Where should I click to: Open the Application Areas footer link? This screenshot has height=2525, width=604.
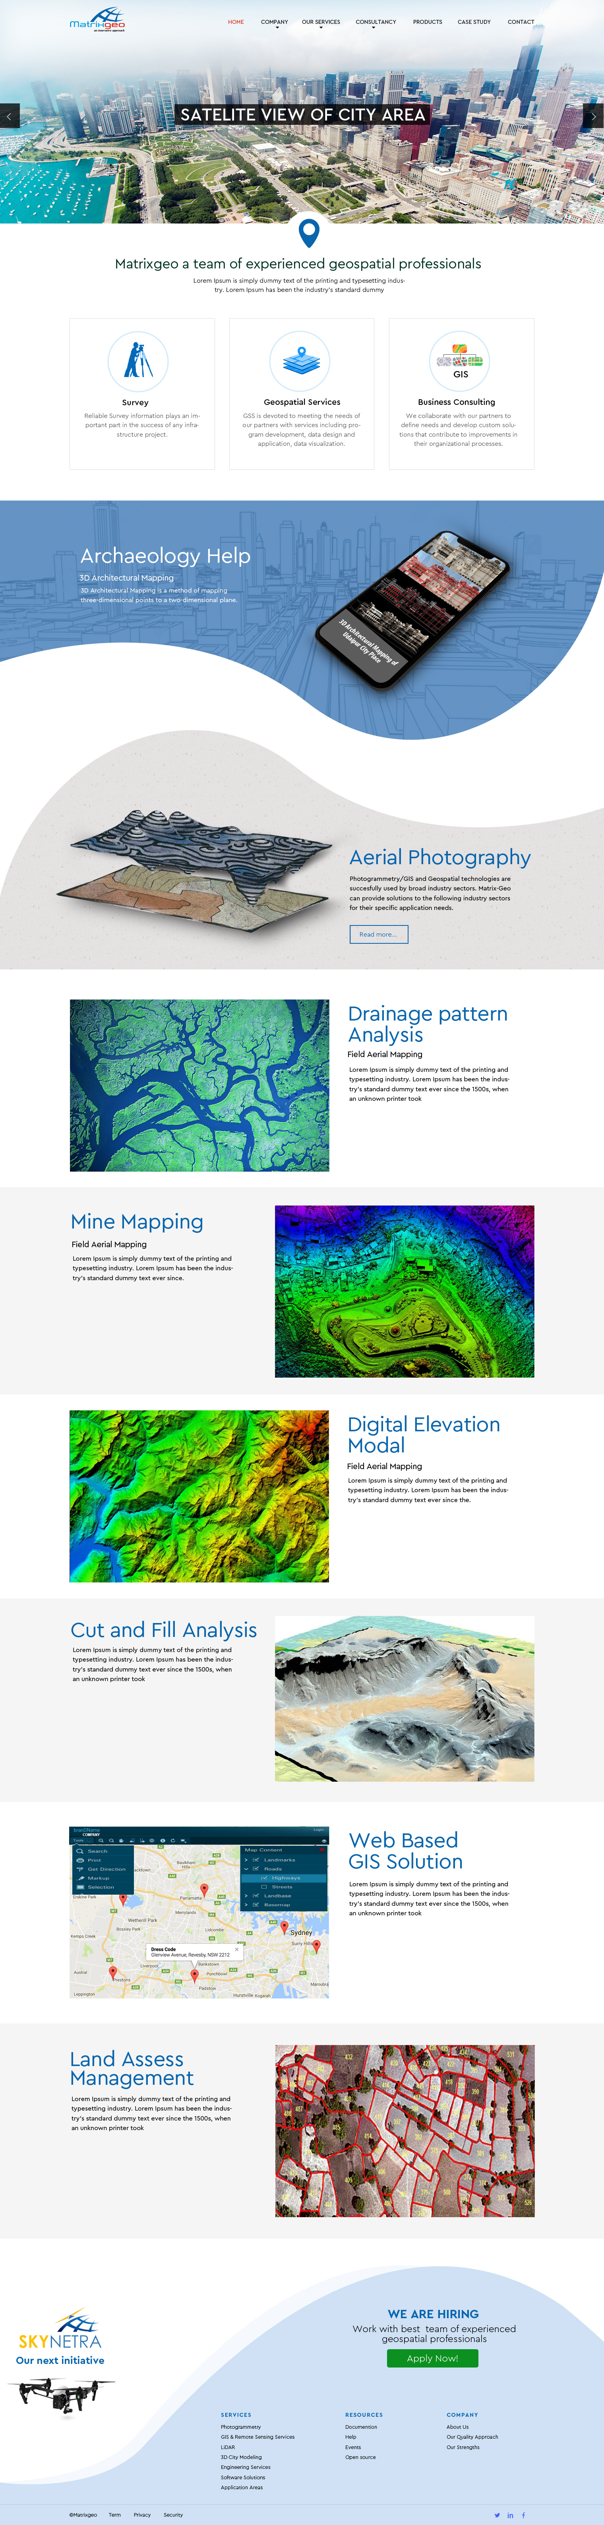[242, 2487]
